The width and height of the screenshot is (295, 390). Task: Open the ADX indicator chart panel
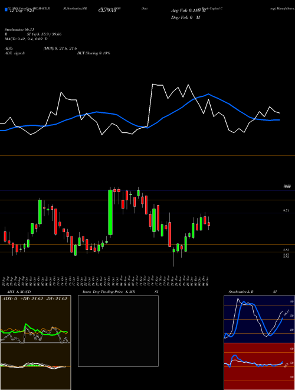(35, 319)
